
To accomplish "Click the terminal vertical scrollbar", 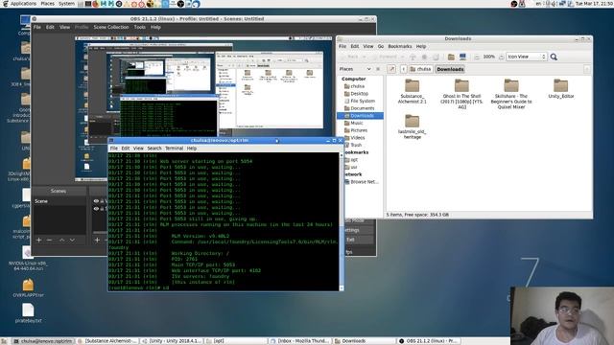I will pyautogui.click(x=342, y=221).
